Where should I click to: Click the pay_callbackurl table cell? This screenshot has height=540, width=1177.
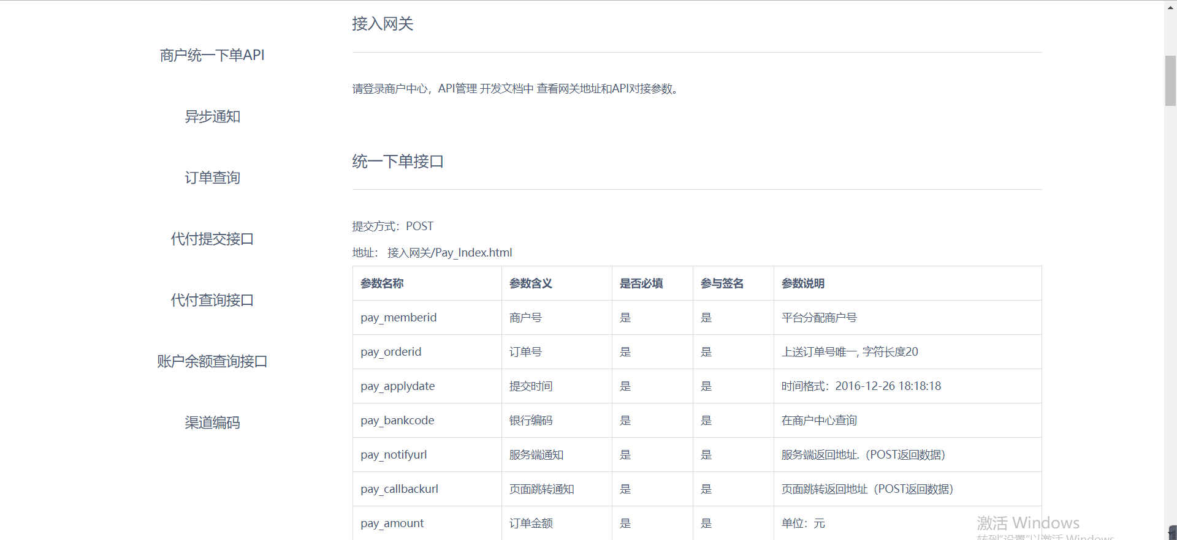tap(399, 489)
